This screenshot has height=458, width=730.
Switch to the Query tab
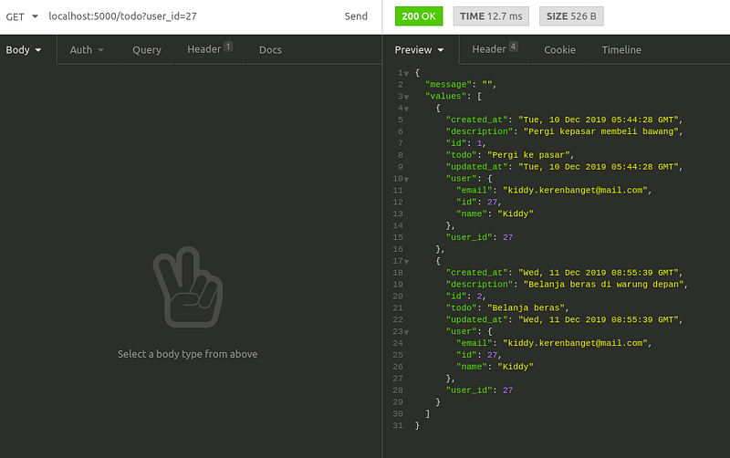pos(147,50)
